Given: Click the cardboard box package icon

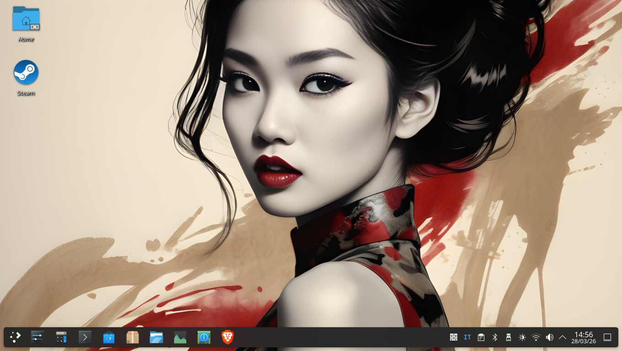Looking at the screenshot, I should [133, 337].
